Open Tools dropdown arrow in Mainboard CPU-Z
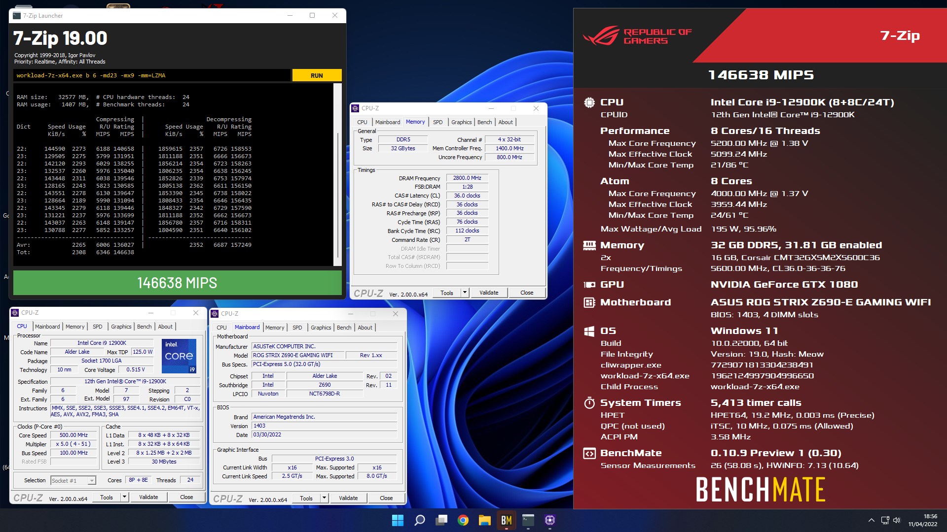 324,499
